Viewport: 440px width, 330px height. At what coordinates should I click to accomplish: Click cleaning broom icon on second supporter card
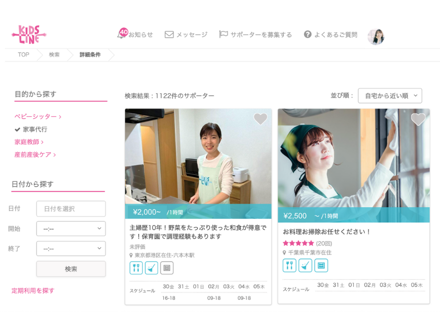pos(305,265)
